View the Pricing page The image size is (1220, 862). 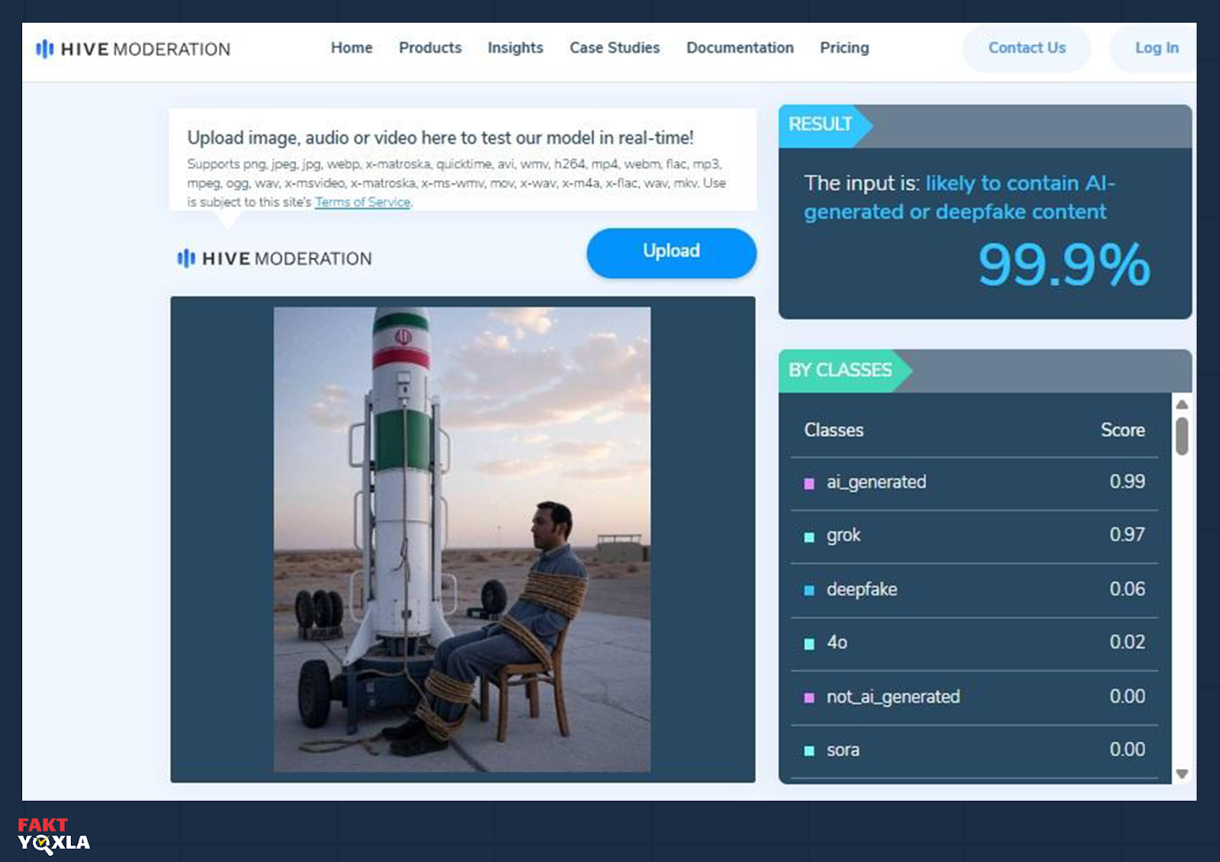pyautogui.click(x=844, y=48)
